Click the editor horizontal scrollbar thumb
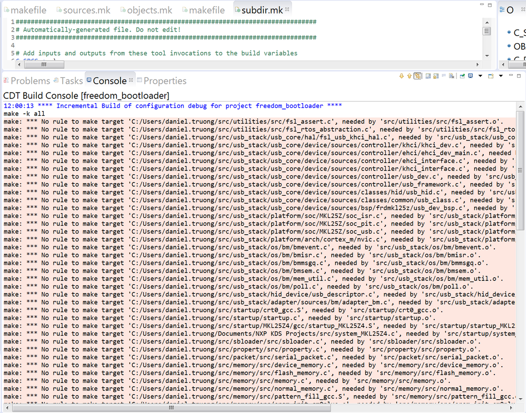Viewport: 526px width, 413px height. tap(44, 64)
